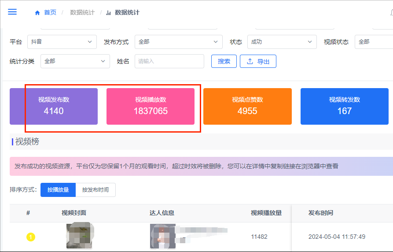This screenshot has width=393, height=252.
Task: Click the bar chart icon beside 数据统计
Action: [x=109, y=13]
